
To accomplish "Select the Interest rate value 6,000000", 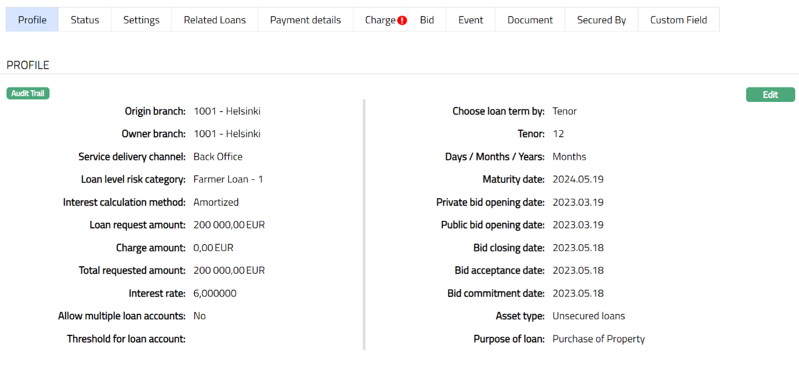I will point(215,293).
